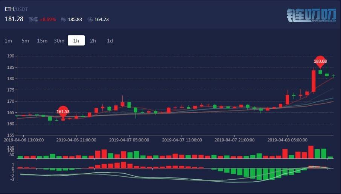Click the tall red candle near 183.68
Screen dimensions: 341x194
(314, 81)
